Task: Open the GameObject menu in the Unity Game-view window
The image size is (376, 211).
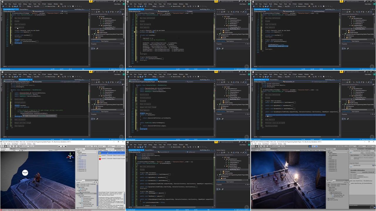Action: [266, 144]
